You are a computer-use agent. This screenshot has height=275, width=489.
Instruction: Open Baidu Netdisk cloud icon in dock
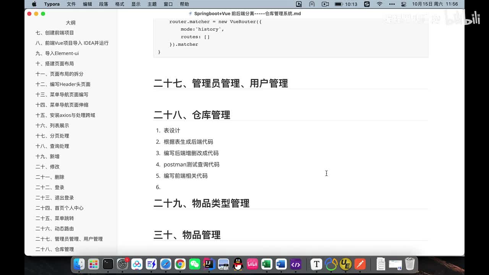click(137, 264)
